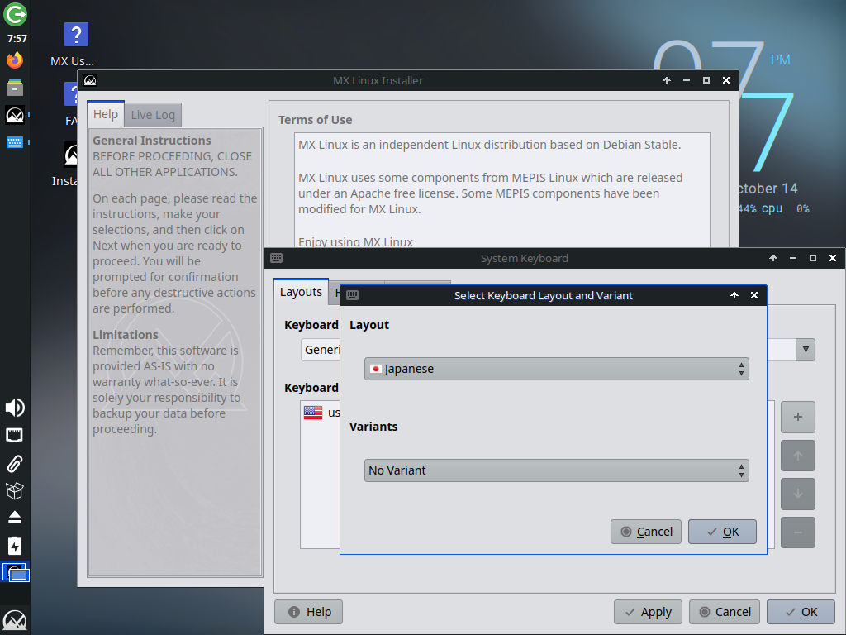The width and height of the screenshot is (846, 635).
Task: Click the keyboard icon in layout dialog titlebar
Action: coord(352,295)
